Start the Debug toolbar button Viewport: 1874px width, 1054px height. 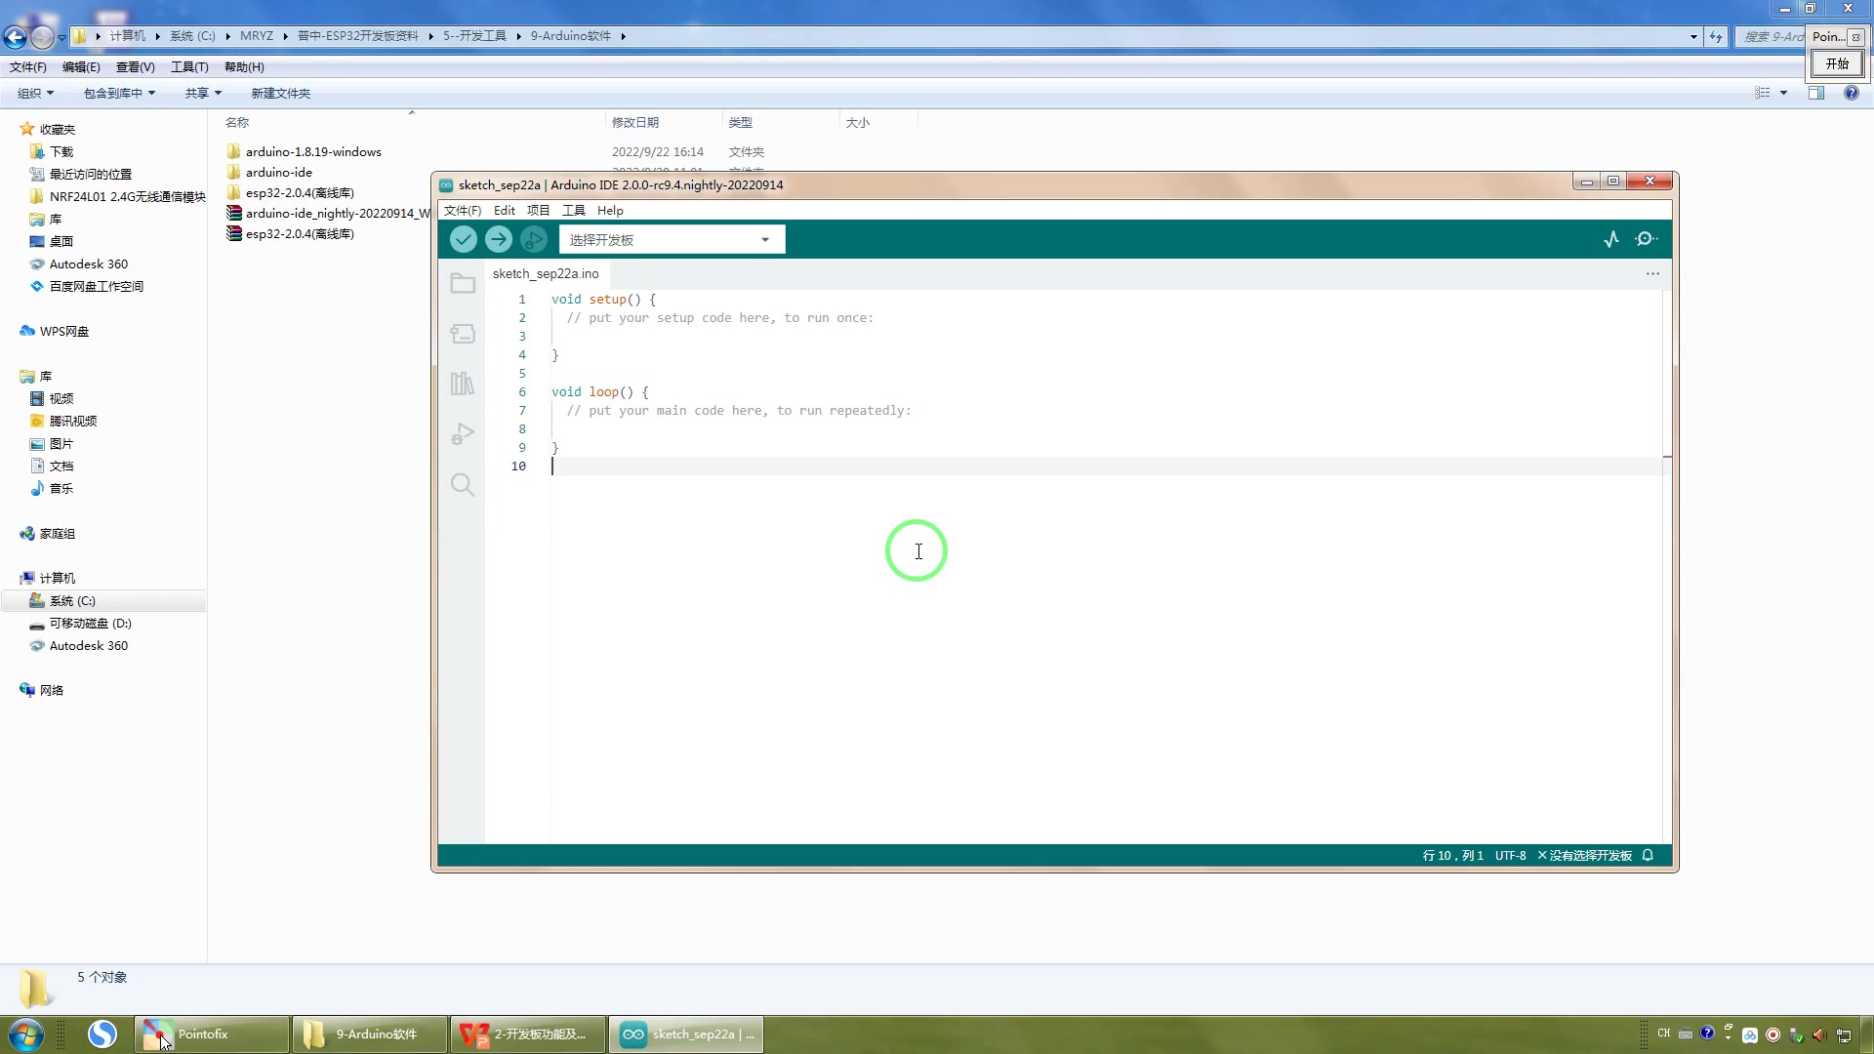click(x=533, y=239)
